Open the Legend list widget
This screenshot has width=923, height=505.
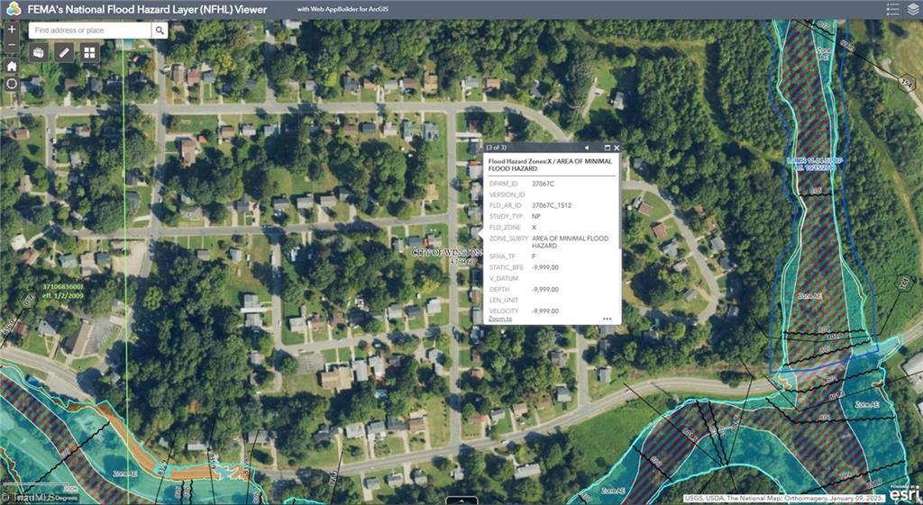893,9
